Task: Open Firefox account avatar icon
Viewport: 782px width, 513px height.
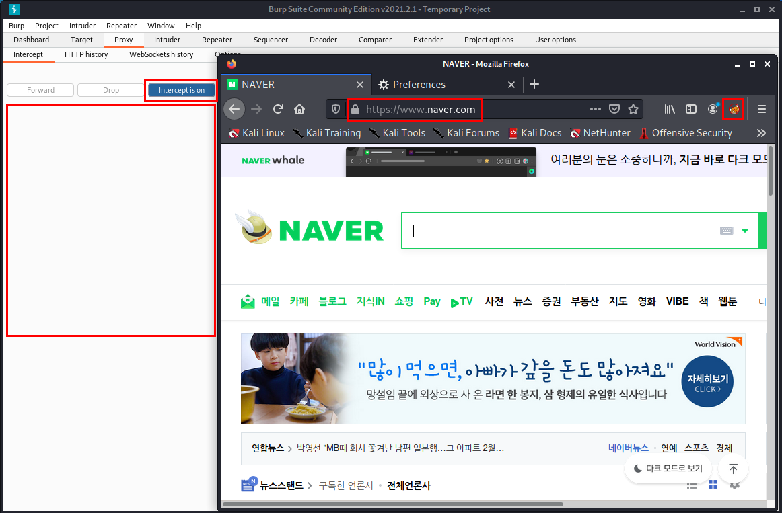Action: (x=713, y=109)
